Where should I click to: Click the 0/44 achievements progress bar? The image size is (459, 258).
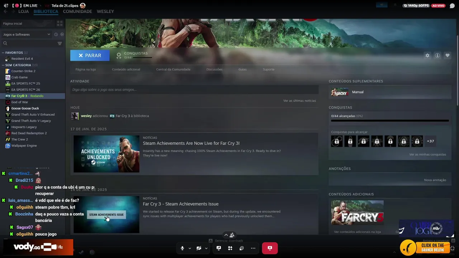390,121
